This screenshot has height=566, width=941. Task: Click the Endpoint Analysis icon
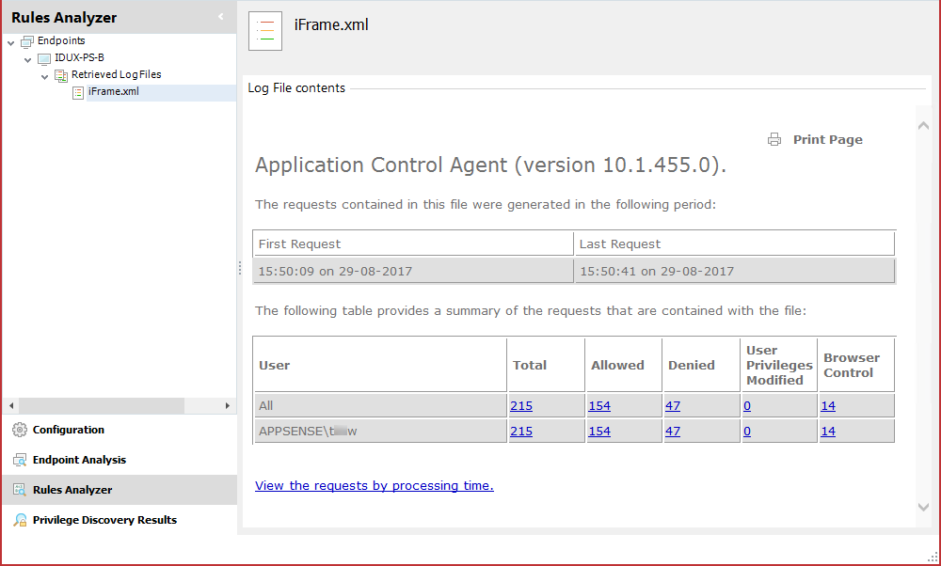click(x=20, y=460)
